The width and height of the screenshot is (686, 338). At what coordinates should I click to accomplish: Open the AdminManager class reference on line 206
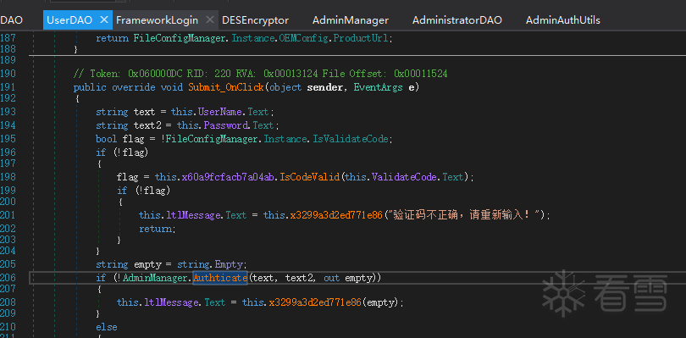156,278
